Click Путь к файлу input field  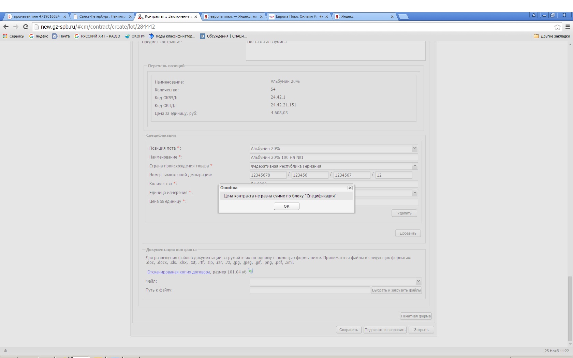click(310, 290)
